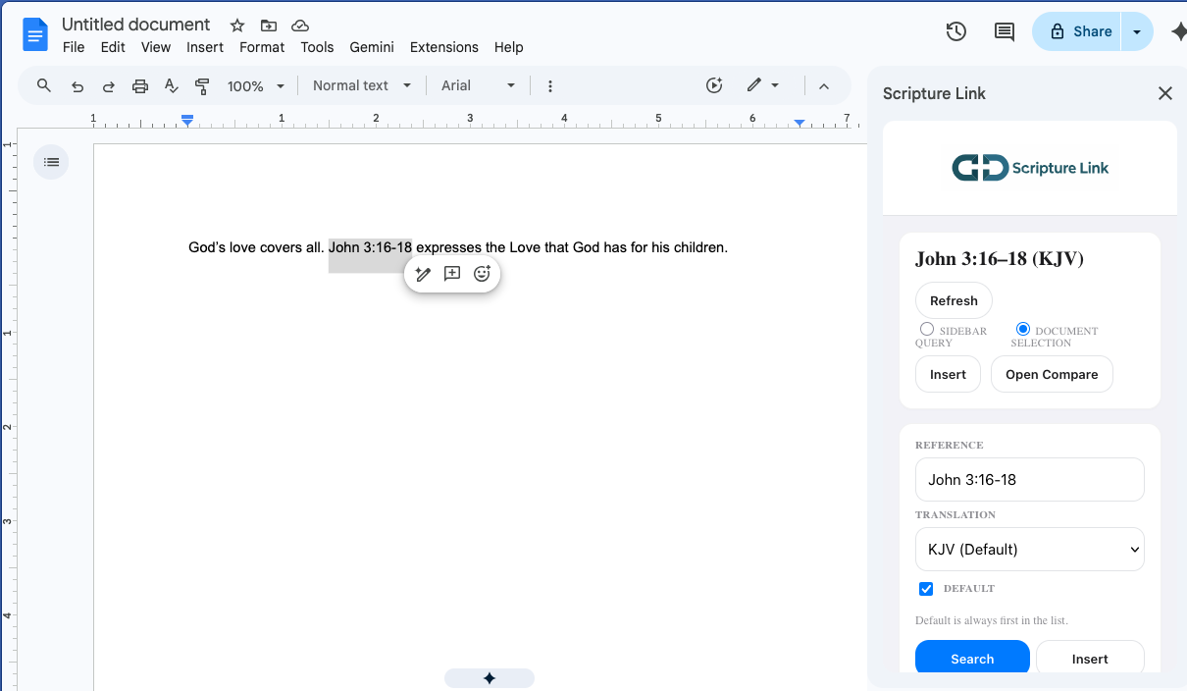Screen dimensions: 1187x691
Task: Close the Scripture Link sidebar
Action: coord(1165,93)
